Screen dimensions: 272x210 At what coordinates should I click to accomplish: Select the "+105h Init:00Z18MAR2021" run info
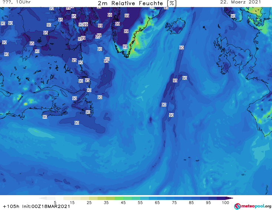tap(36, 206)
